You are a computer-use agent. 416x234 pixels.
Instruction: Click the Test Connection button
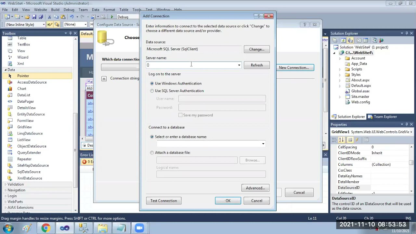coord(164,201)
